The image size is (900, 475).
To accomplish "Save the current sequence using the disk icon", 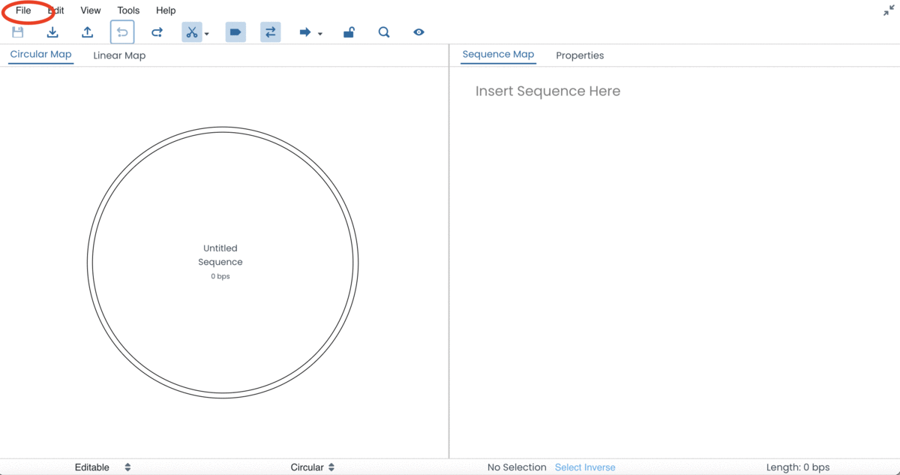I will [16, 32].
